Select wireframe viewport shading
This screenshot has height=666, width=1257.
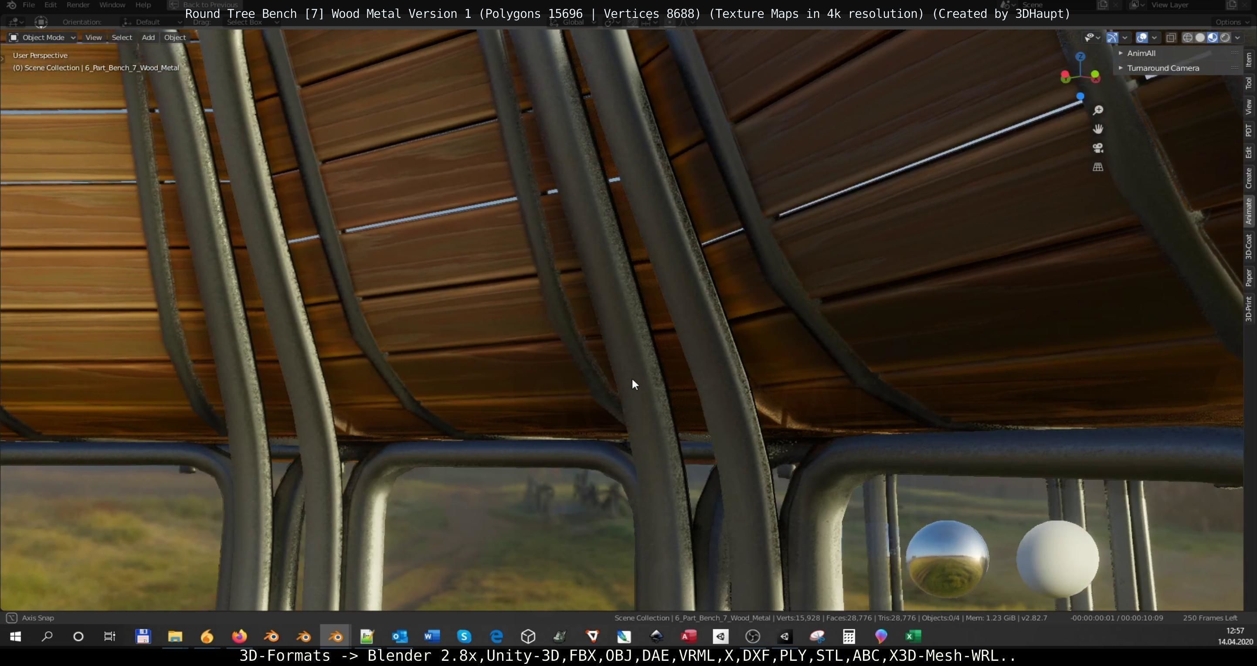(1187, 37)
